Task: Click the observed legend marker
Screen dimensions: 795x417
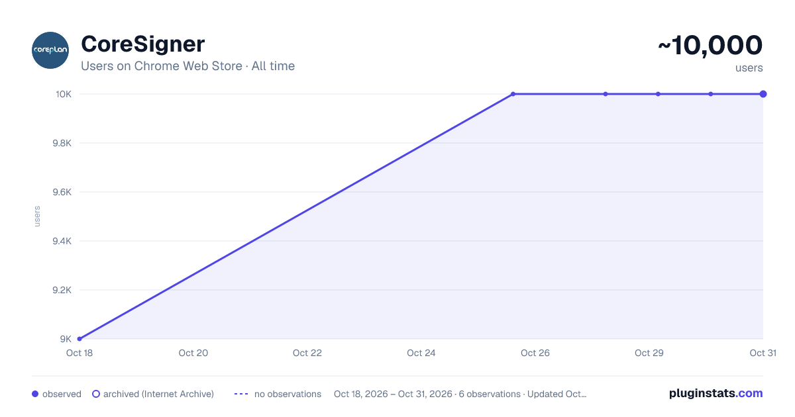Action: click(x=35, y=394)
